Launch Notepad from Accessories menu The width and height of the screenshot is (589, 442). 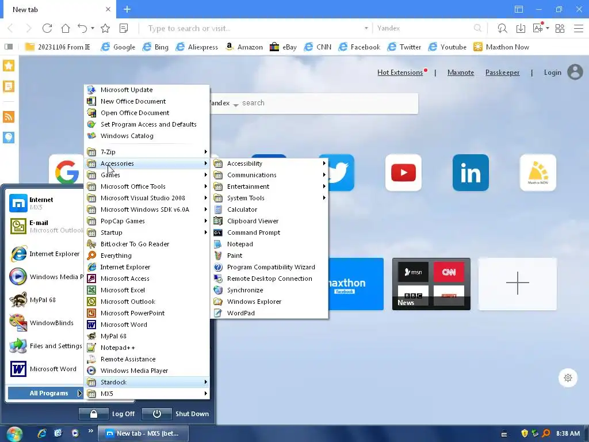269,244
